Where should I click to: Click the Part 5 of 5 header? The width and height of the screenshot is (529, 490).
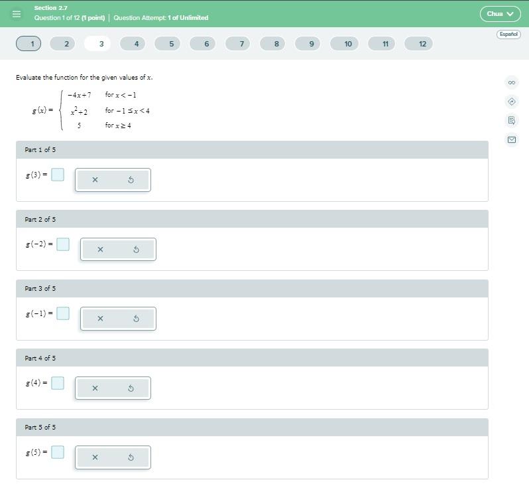click(252, 427)
